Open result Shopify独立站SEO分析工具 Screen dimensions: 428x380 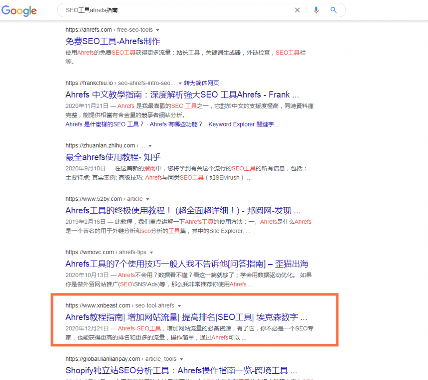click(x=181, y=370)
